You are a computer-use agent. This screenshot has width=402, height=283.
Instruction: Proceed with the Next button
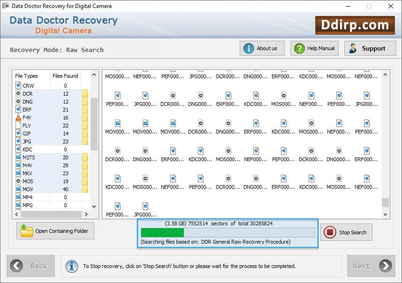point(371,266)
